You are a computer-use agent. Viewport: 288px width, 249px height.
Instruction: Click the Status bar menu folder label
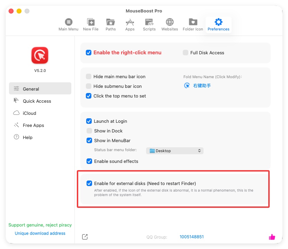115,150
